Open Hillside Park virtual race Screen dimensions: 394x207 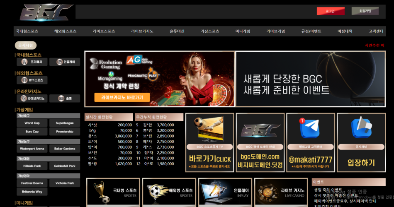32,166
